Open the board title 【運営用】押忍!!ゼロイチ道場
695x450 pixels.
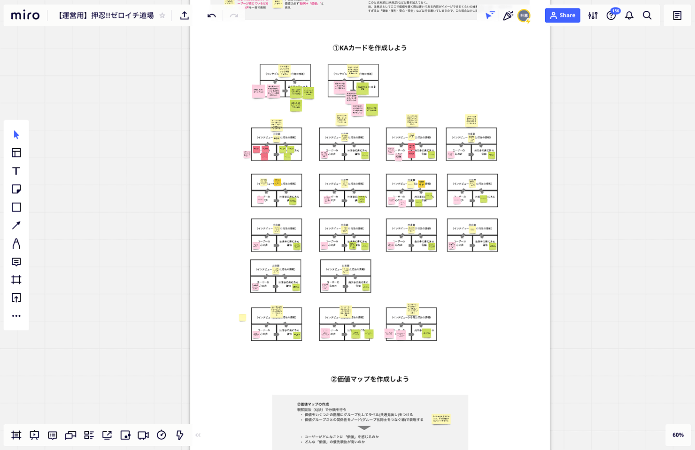point(105,15)
